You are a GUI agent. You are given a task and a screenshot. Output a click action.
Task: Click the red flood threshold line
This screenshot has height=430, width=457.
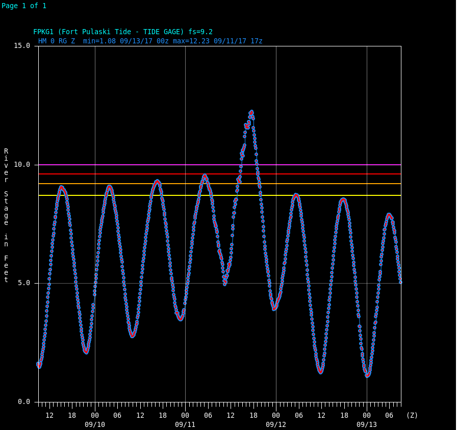tap(220, 174)
